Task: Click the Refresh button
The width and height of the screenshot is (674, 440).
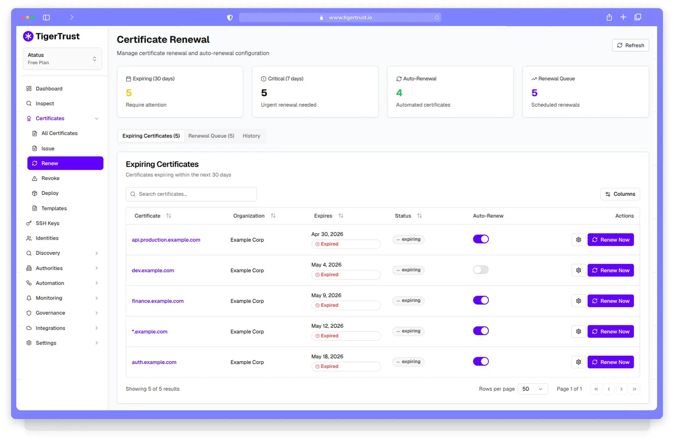Action: pos(630,45)
